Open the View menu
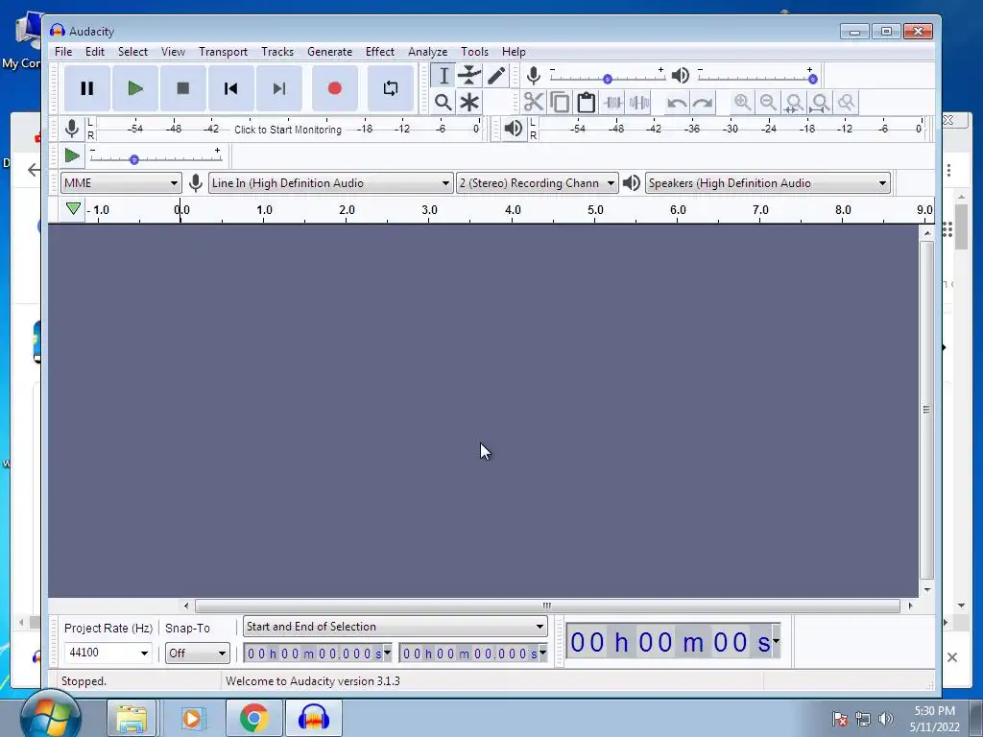Image resolution: width=983 pixels, height=737 pixels. pos(173,52)
